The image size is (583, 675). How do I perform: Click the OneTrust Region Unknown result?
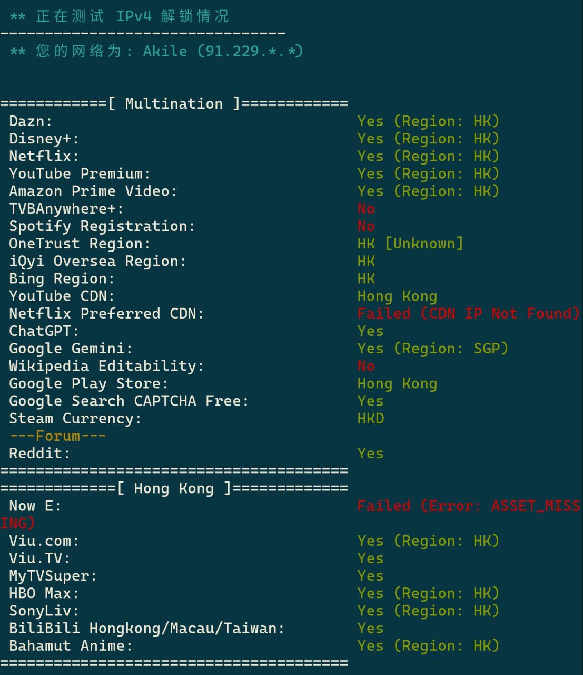(x=410, y=244)
